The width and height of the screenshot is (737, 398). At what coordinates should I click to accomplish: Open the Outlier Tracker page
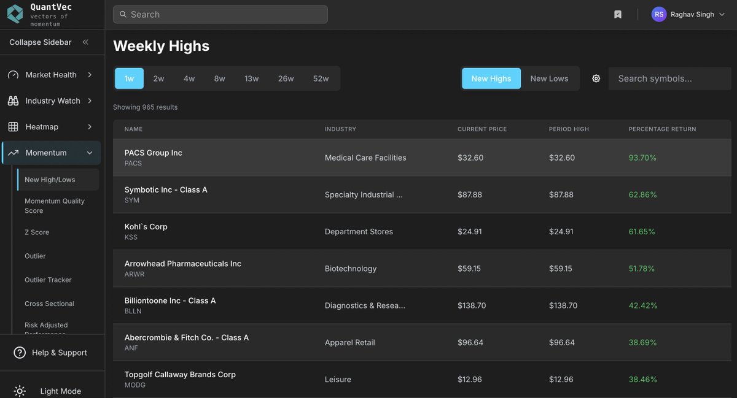point(48,280)
